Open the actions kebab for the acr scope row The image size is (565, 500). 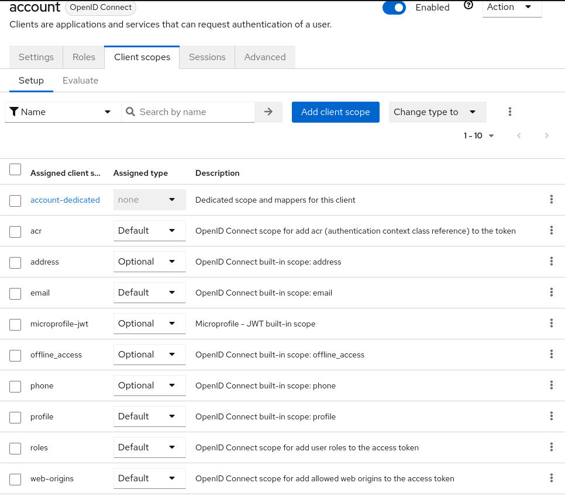551,230
